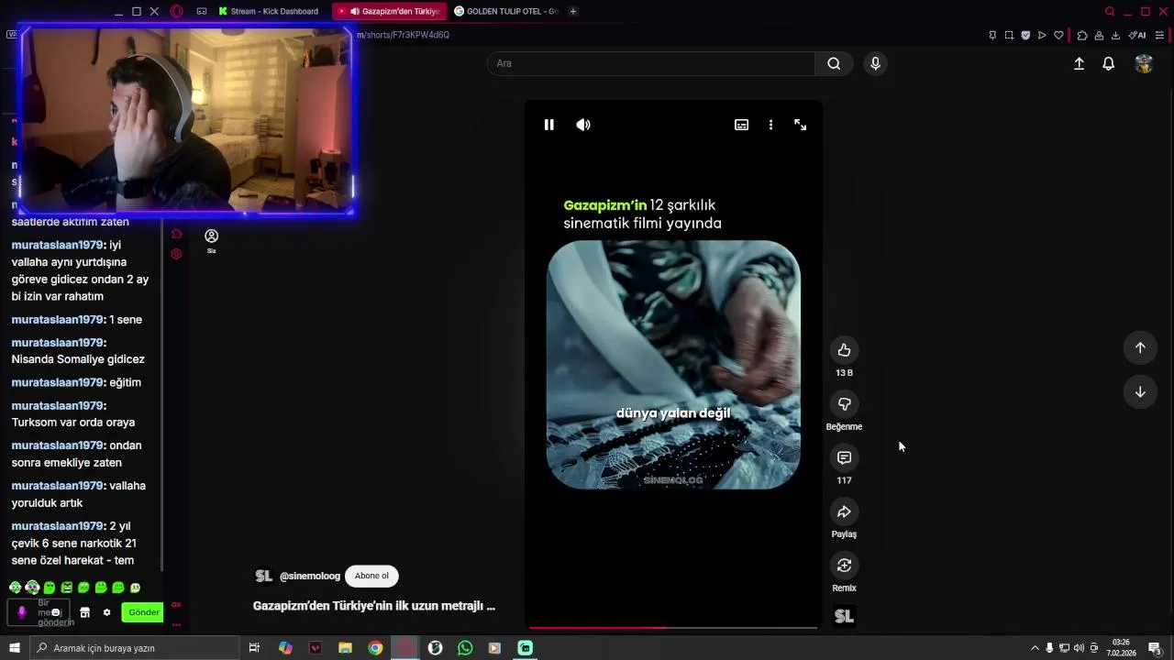Go to next Short with down arrow
This screenshot has height=660, width=1174.
(x=1140, y=391)
